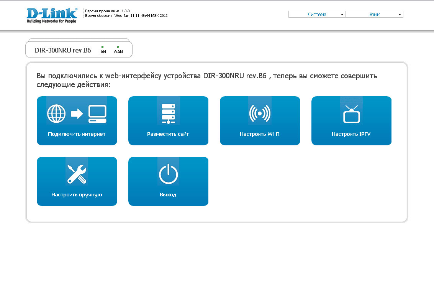Click the power symbol logout icon

[168, 174]
